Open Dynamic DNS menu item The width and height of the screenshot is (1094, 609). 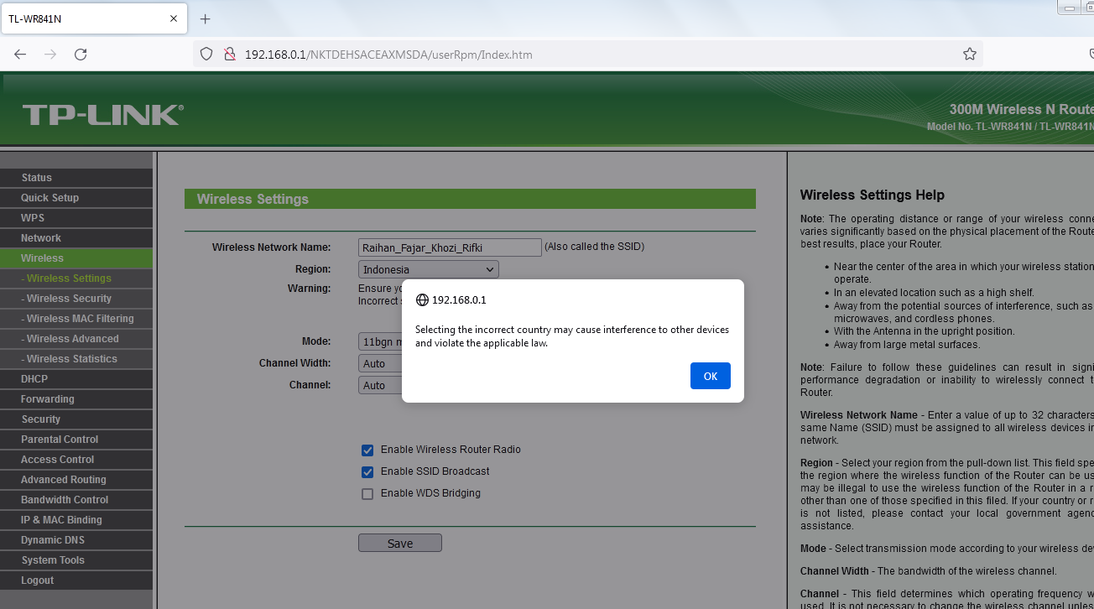(76, 540)
